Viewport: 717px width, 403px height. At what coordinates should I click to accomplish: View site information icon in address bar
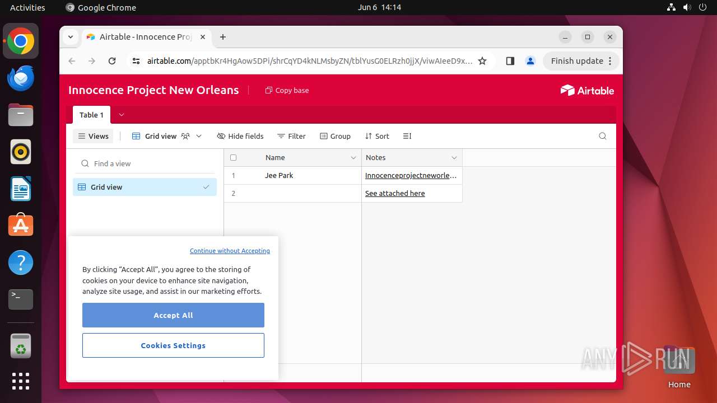pyautogui.click(x=136, y=61)
